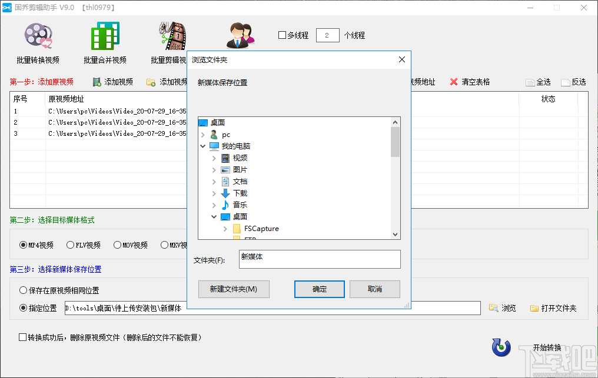598x378 pixels.
Task: Select the MP4 video radio button
Action: coord(24,245)
